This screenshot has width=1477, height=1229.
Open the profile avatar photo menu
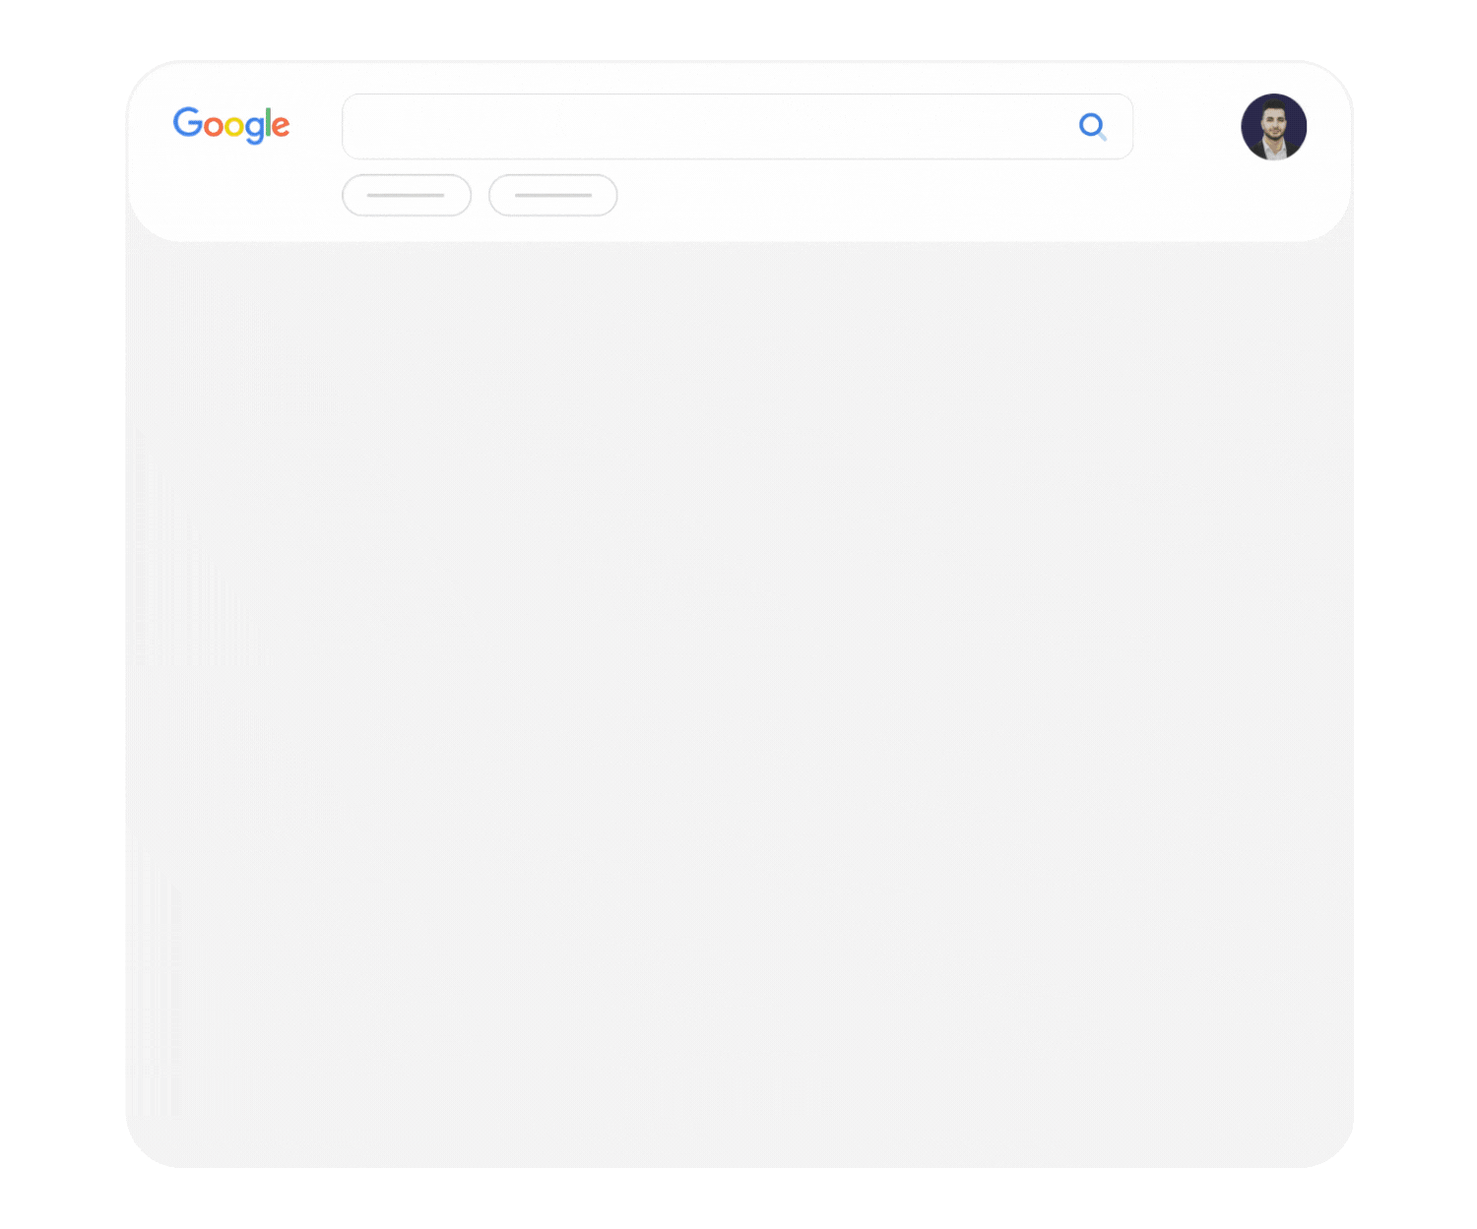[1273, 127]
